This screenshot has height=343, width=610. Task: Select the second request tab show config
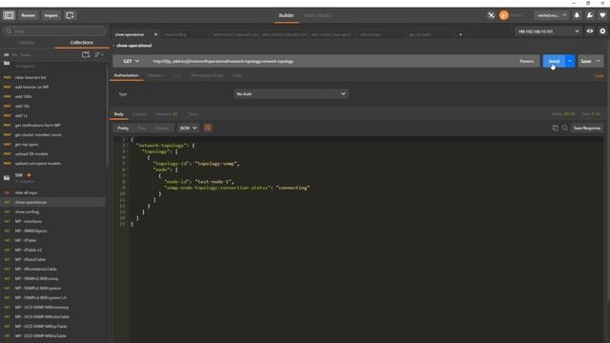pyautogui.click(x=175, y=34)
